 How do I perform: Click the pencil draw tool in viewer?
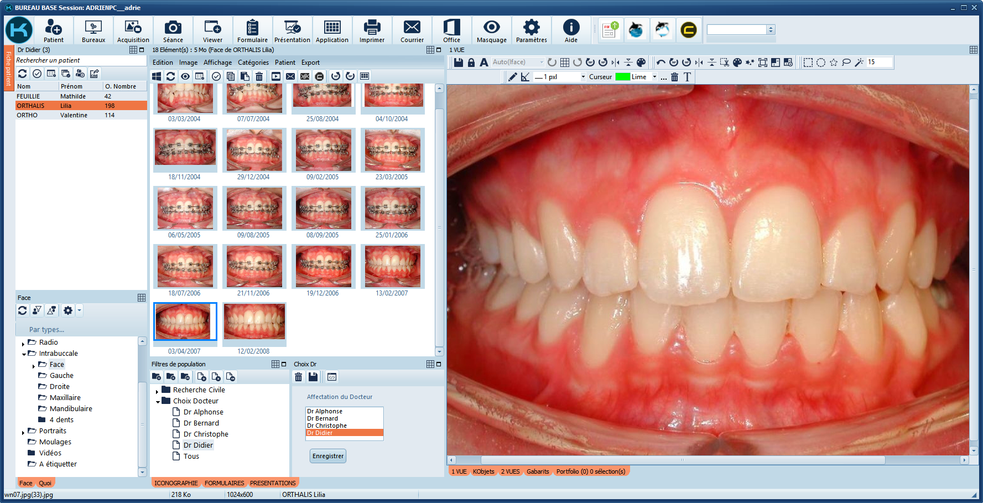pyautogui.click(x=512, y=77)
